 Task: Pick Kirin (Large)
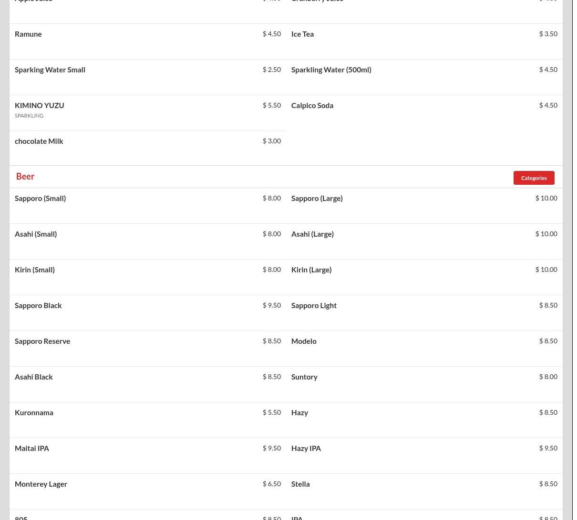(311, 270)
